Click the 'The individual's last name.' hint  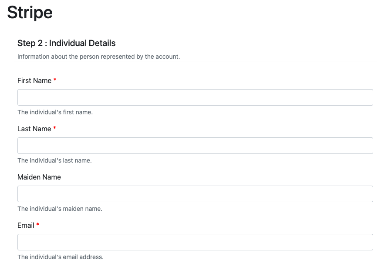[54, 160]
